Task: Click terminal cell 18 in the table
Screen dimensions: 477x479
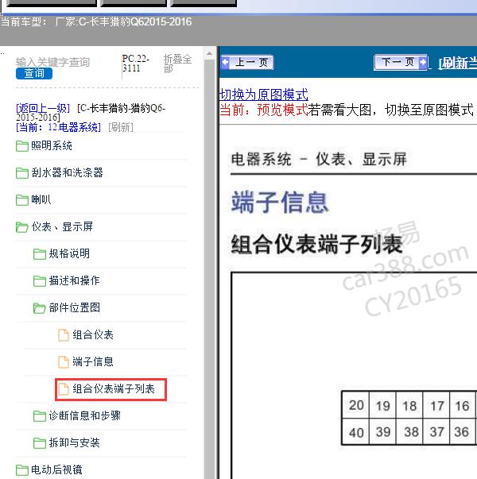Action: [x=409, y=405]
